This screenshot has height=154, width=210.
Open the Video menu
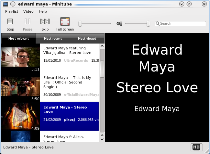[28, 12]
